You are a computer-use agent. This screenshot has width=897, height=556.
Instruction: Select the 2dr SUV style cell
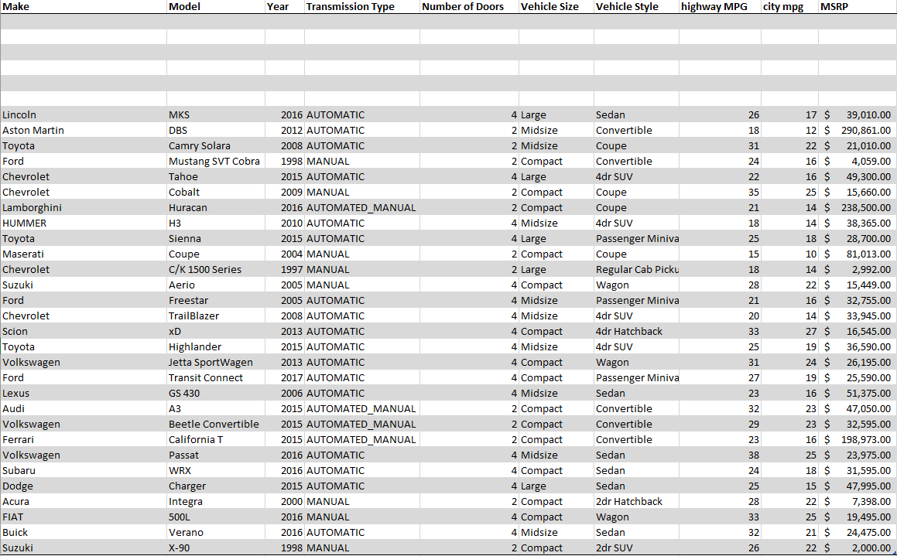coord(636,547)
